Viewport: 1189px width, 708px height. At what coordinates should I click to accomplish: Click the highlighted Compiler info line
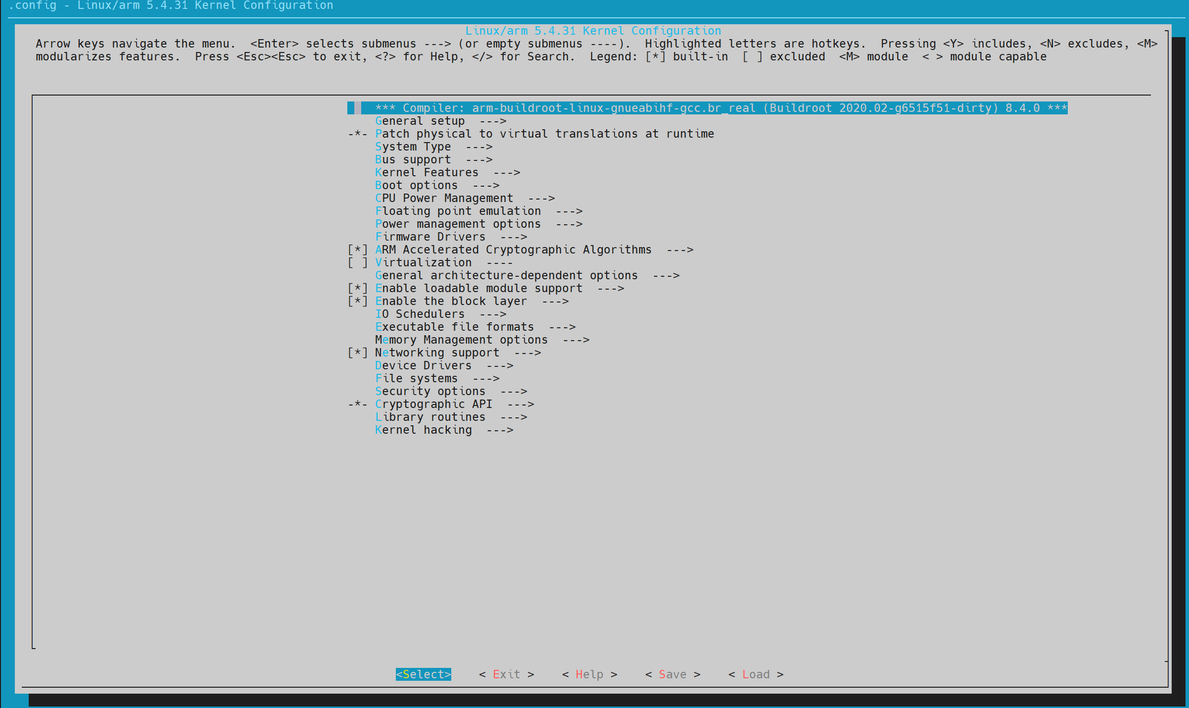pyautogui.click(x=707, y=108)
